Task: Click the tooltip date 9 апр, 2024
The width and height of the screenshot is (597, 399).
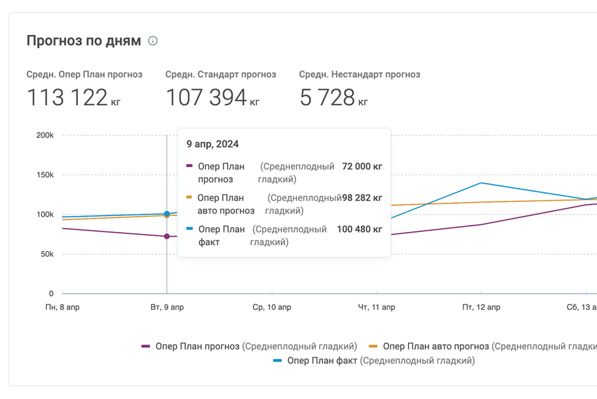Action: coord(213,144)
